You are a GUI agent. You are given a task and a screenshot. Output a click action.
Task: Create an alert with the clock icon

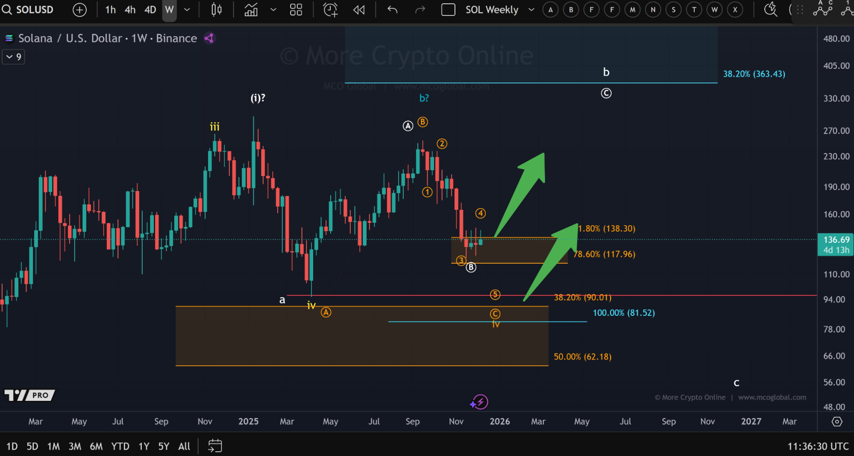[x=330, y=10]
